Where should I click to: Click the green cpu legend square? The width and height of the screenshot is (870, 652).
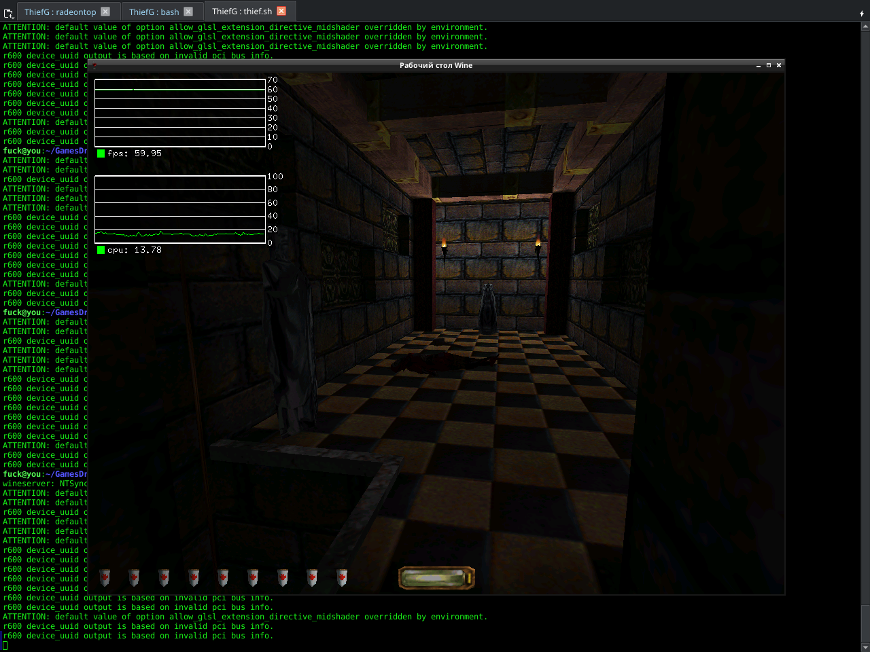coord(101,250)
